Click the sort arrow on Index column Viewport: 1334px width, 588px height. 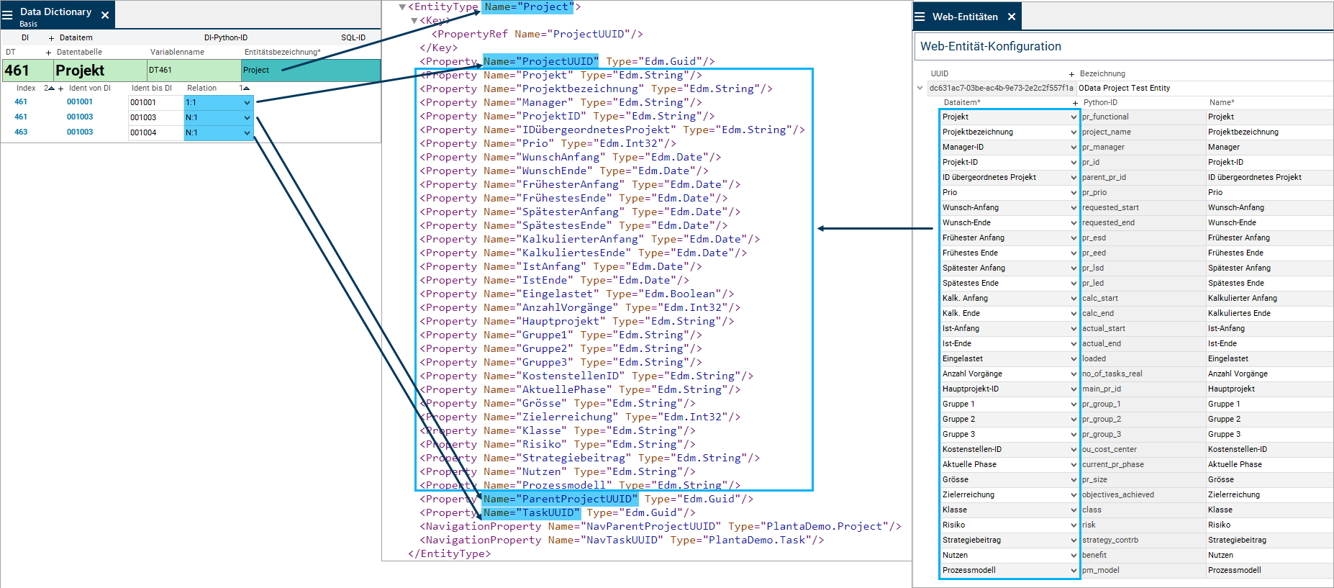pos(50,89)
